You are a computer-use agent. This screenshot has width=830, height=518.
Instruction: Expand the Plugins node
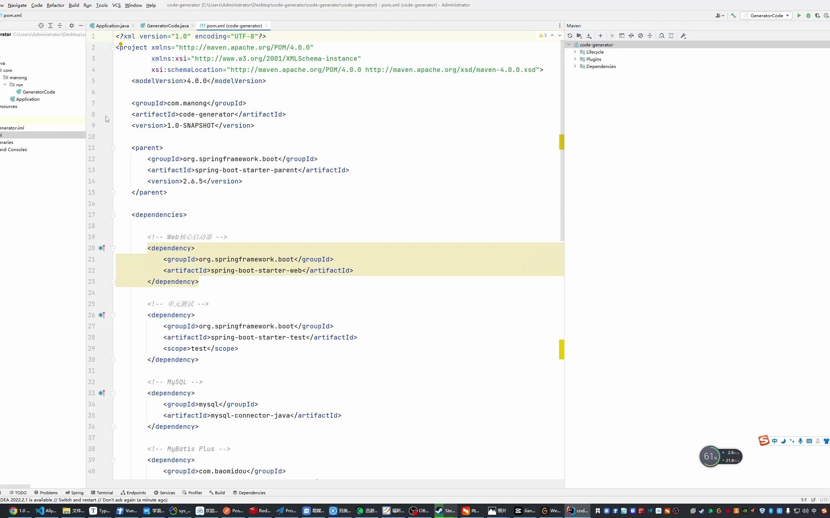(575, 59)
